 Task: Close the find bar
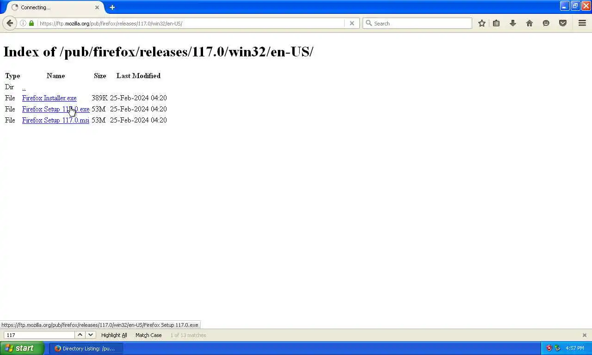point(584,335)
